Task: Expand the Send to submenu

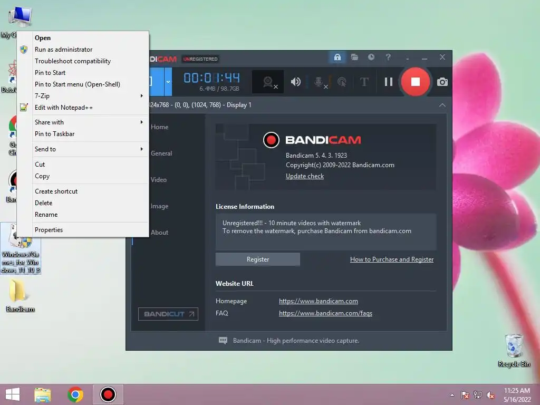Action: tap(83, 149)
